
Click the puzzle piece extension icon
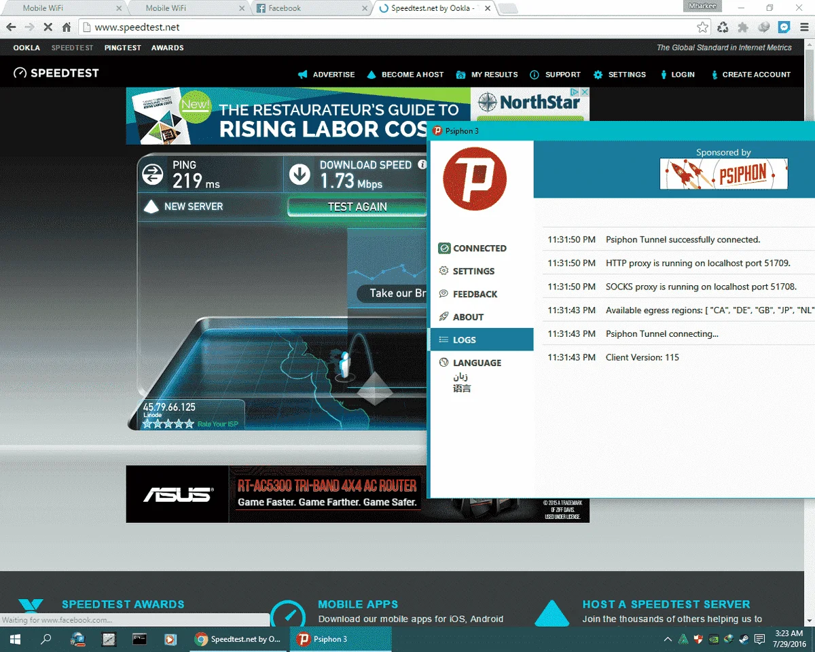[x=743, y=27]
